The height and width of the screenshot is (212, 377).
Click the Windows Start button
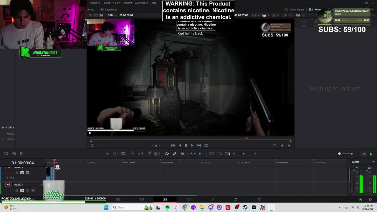click(x=106, y=207)
